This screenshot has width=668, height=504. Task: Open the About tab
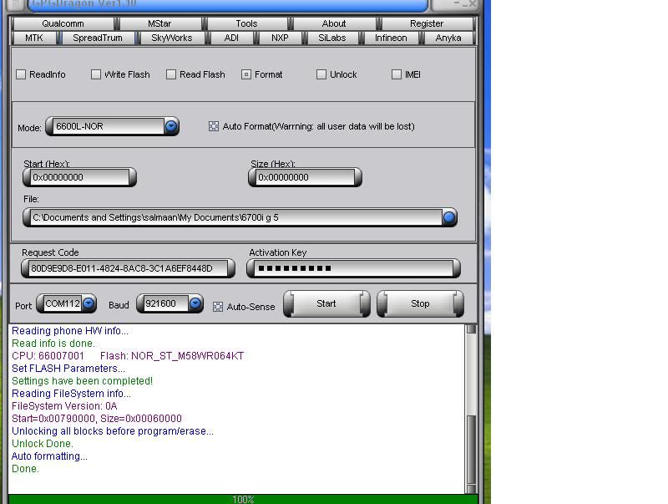point(334,23)
